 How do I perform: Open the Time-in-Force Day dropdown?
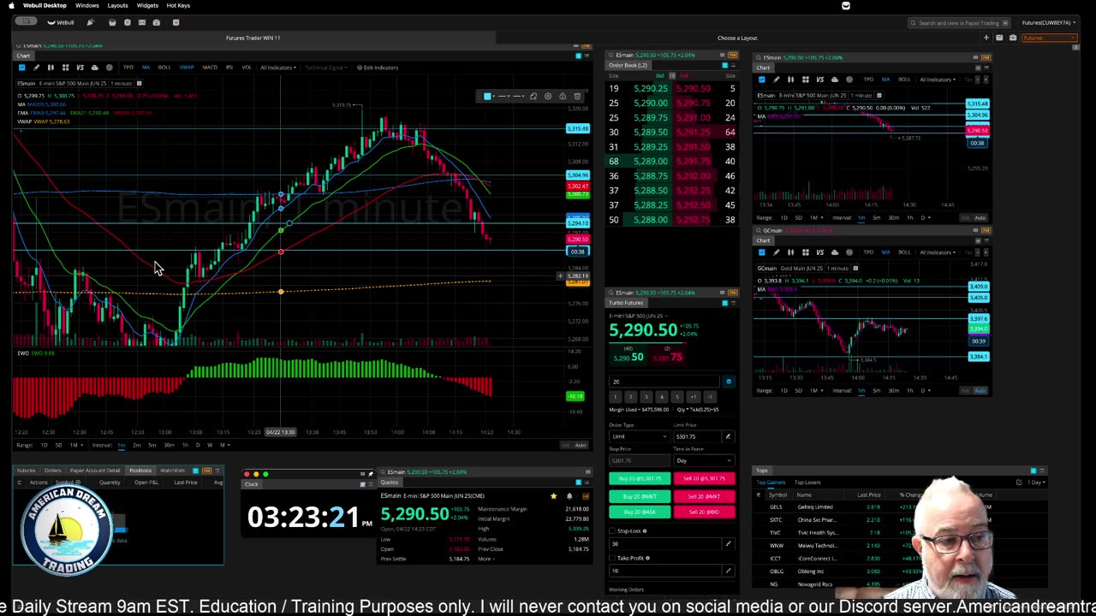(705, 460)
